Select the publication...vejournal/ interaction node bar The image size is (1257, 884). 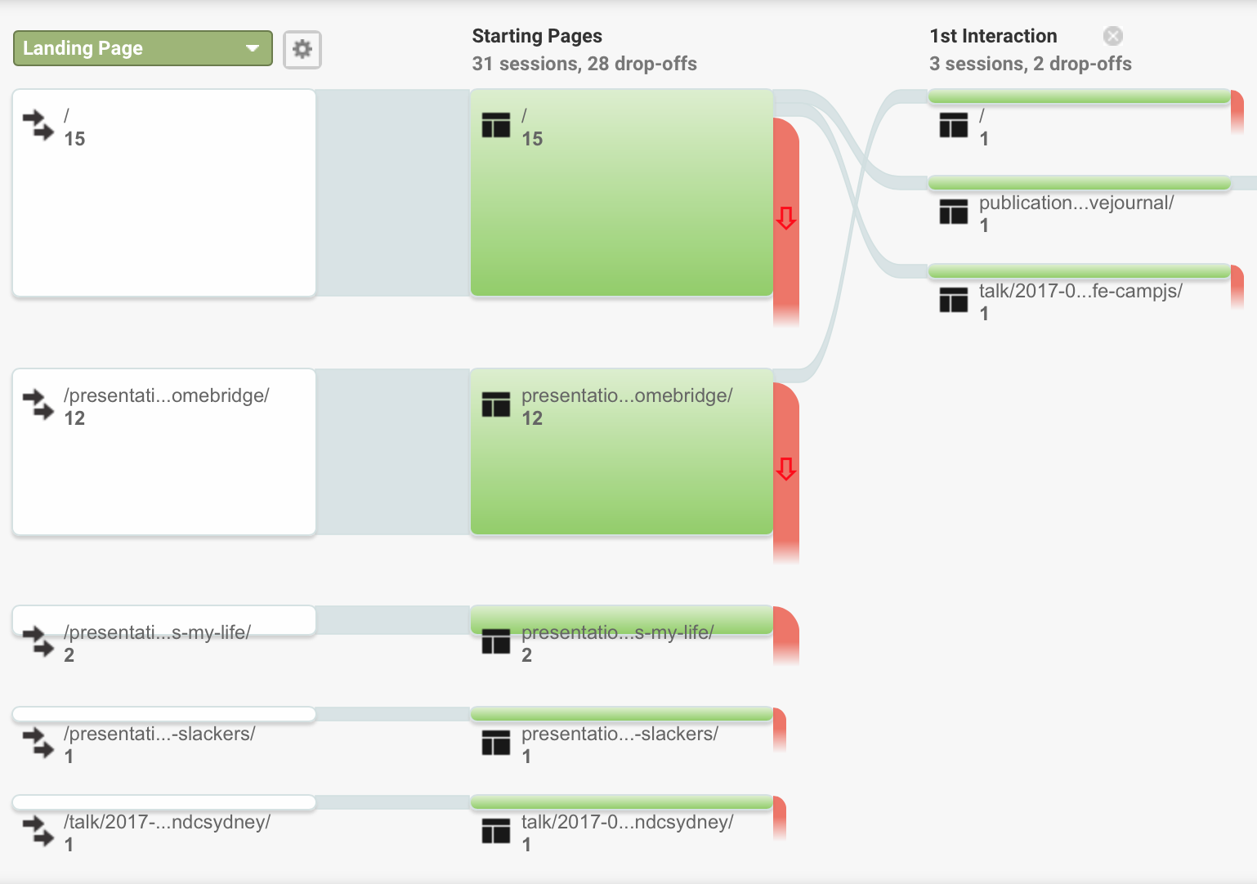coord(1080,183)
